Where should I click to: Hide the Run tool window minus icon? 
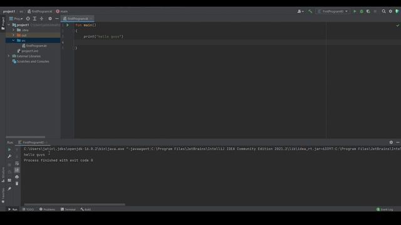tap(398, 142)
